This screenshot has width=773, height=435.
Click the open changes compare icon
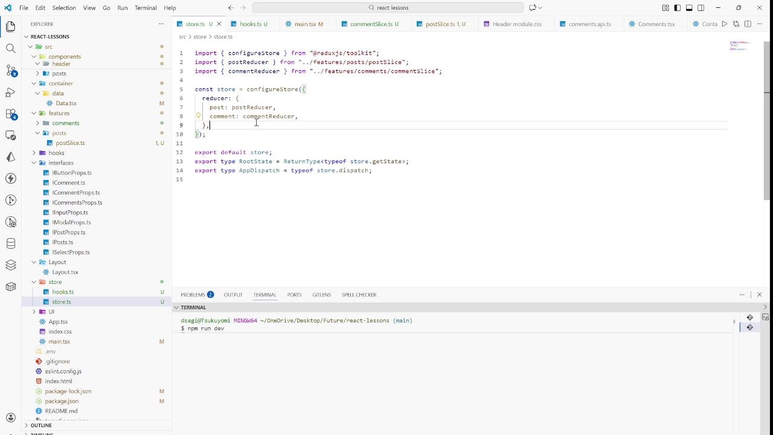[x=736, y=24]
